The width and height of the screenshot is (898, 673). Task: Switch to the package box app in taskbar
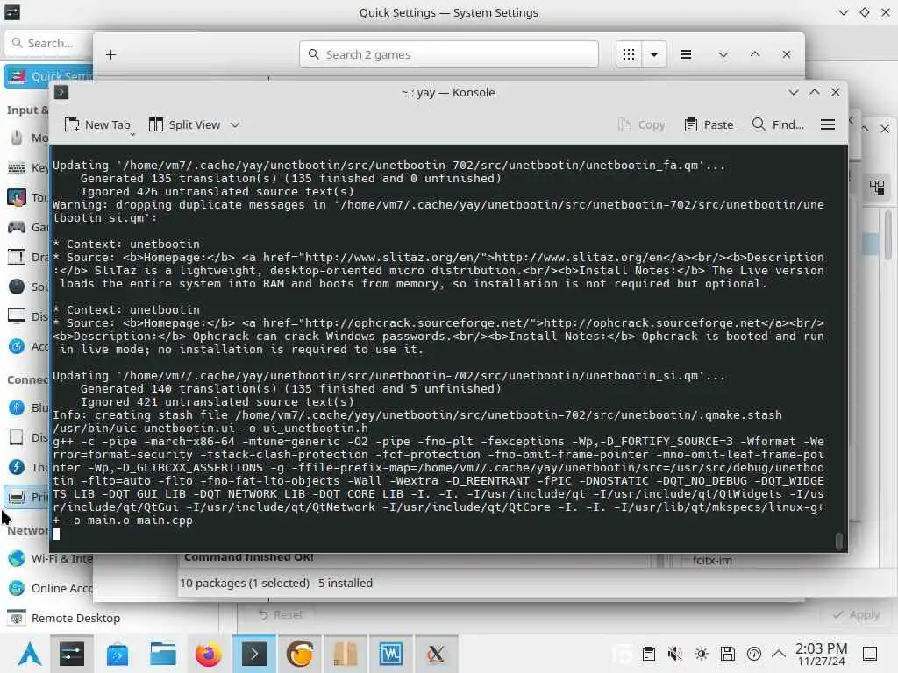(345, 654)
